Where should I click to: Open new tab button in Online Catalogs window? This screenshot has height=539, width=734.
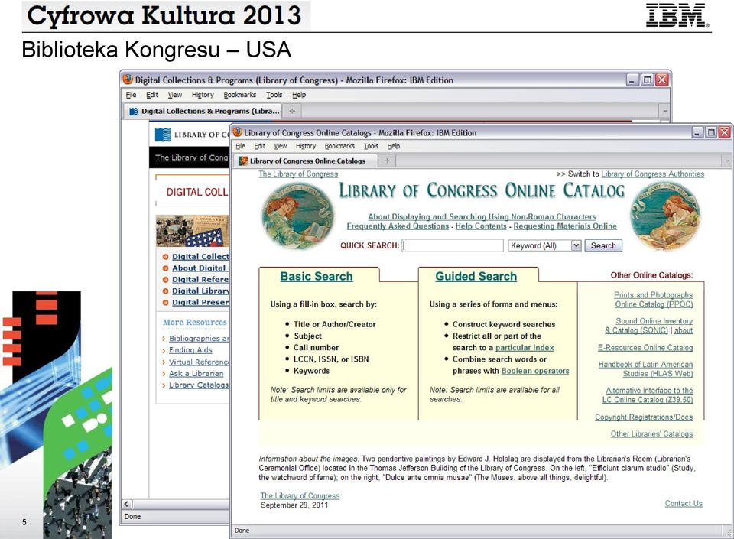(x=387, y=161)
